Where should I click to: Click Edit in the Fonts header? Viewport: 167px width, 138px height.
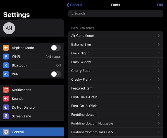click(x=160, y=5)
